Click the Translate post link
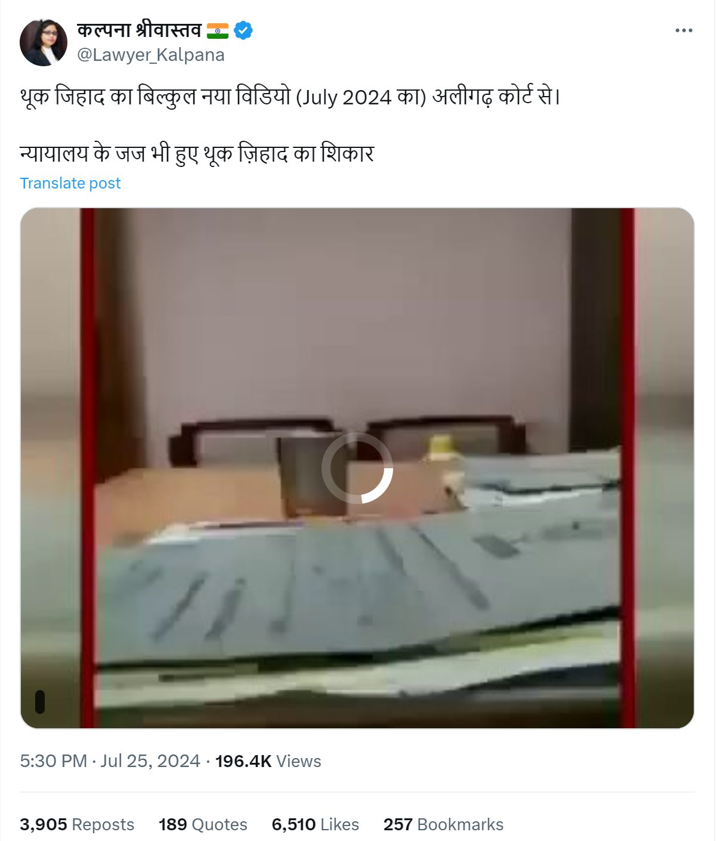This screenshot has width=717, height=841. (70, 183)
